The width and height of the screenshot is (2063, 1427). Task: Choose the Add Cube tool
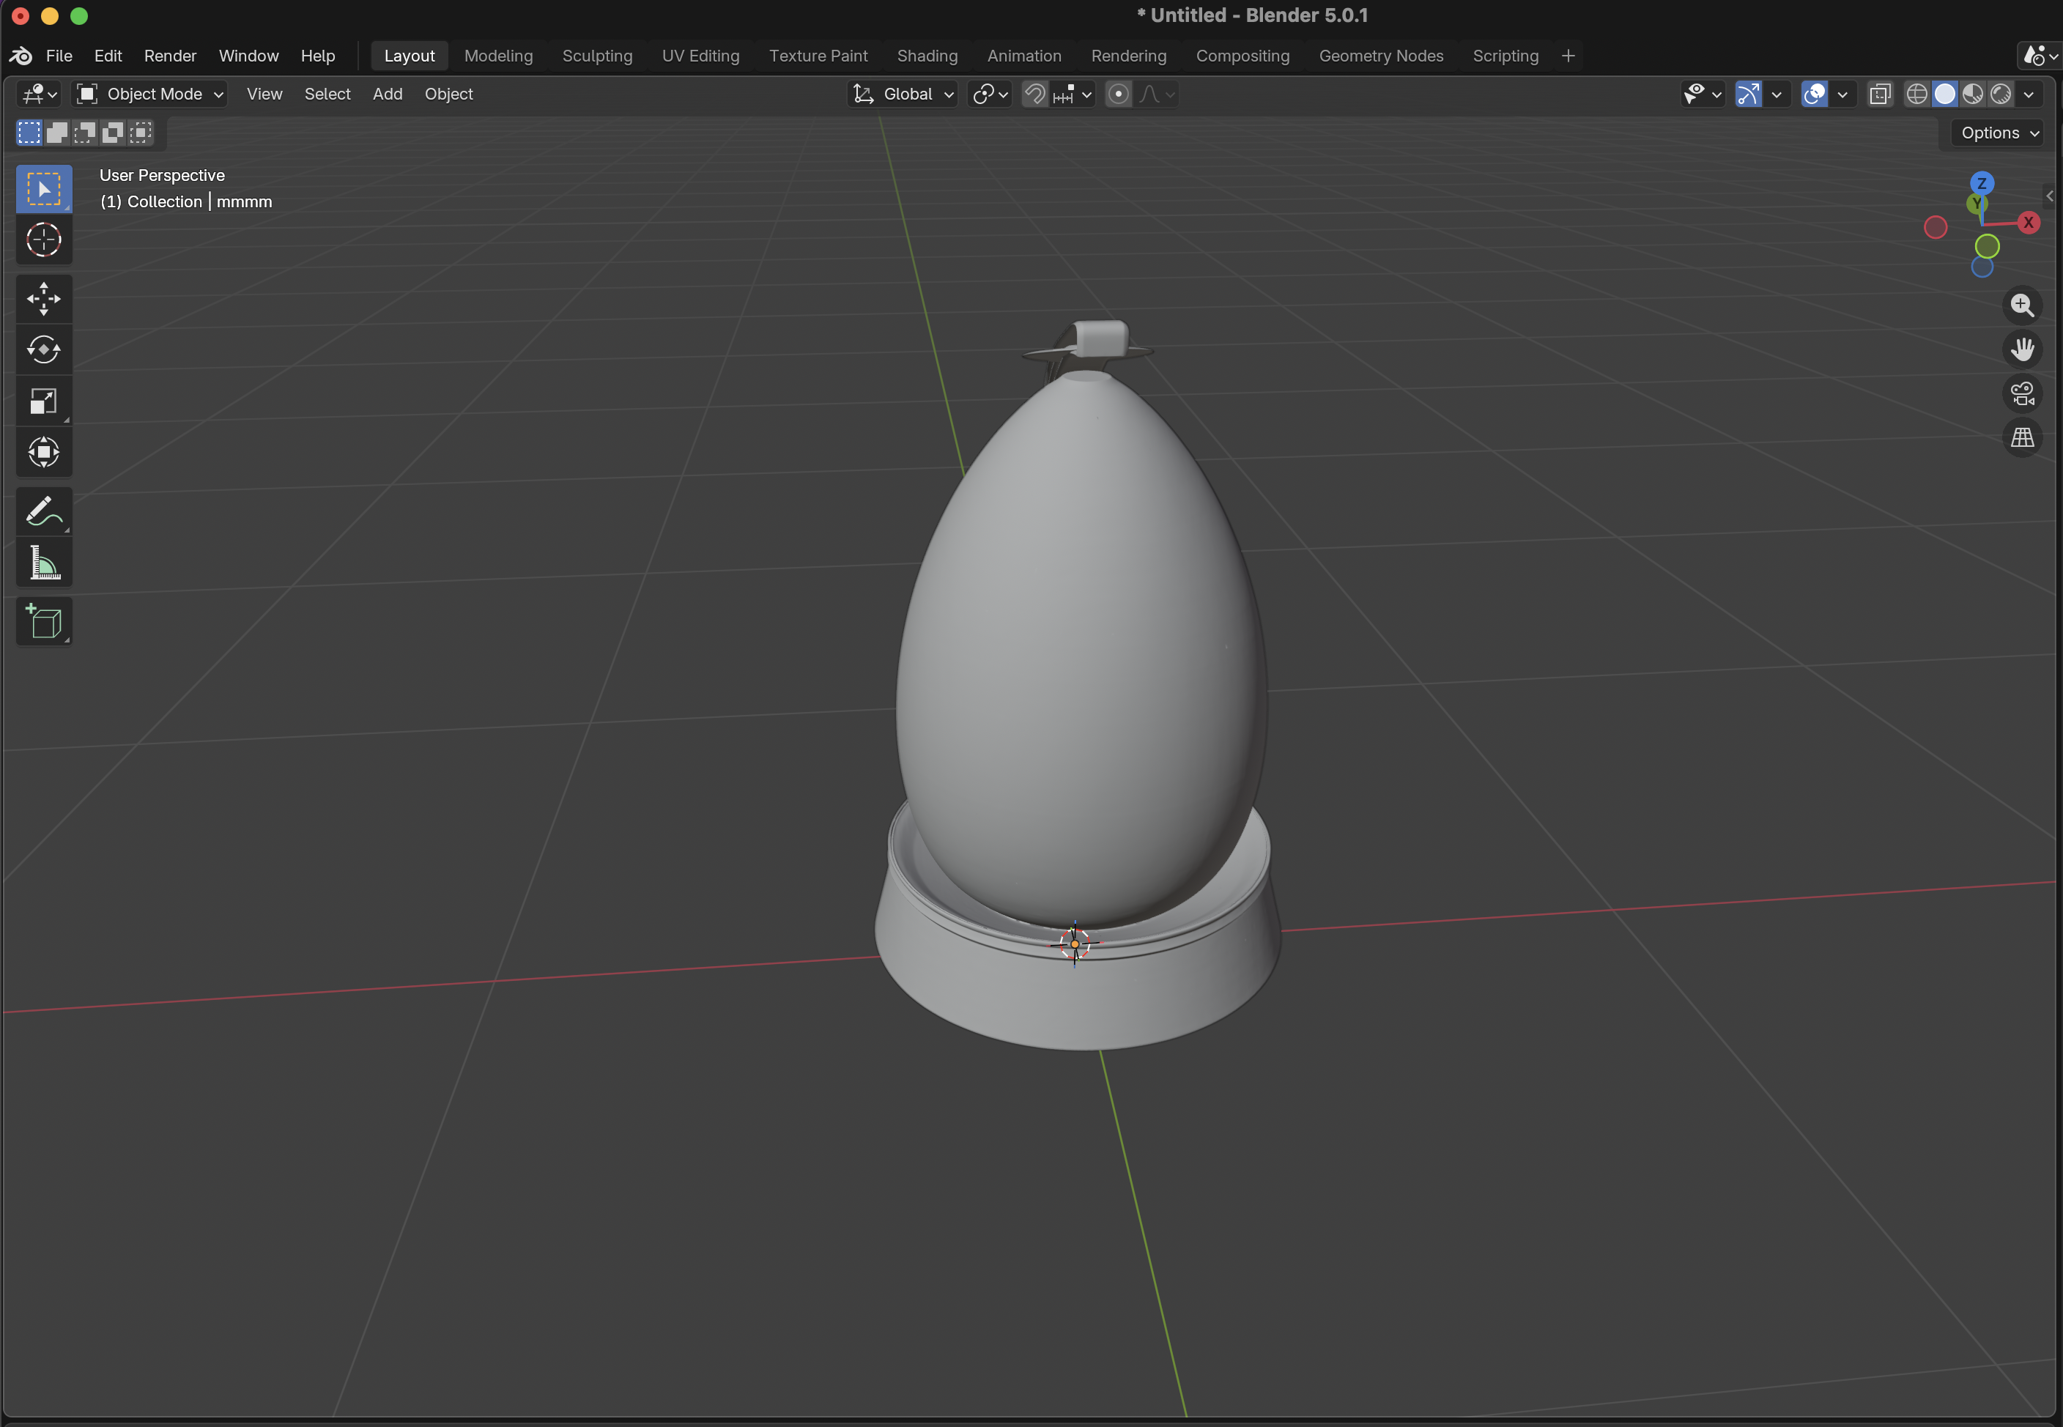point(44,621)
